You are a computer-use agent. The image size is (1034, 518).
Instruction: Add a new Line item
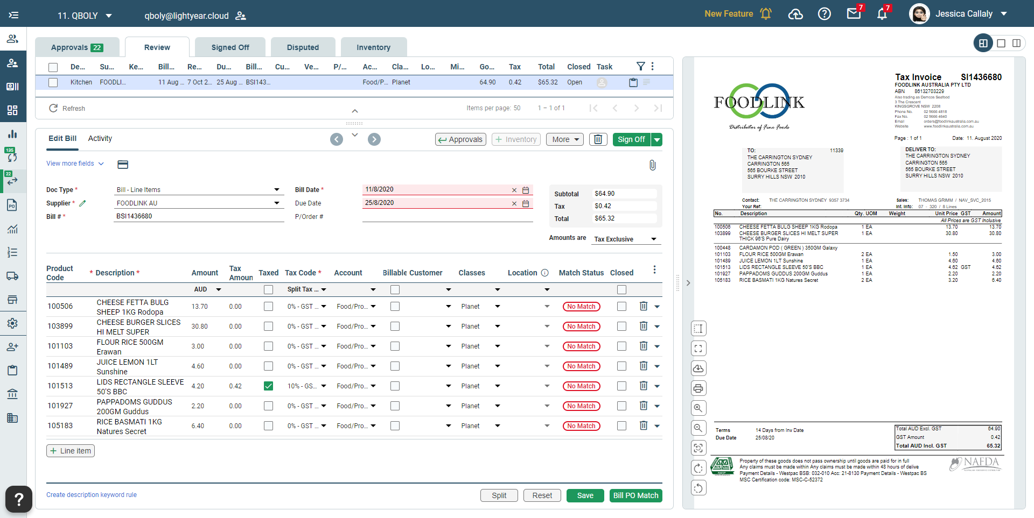coord(71,451)
